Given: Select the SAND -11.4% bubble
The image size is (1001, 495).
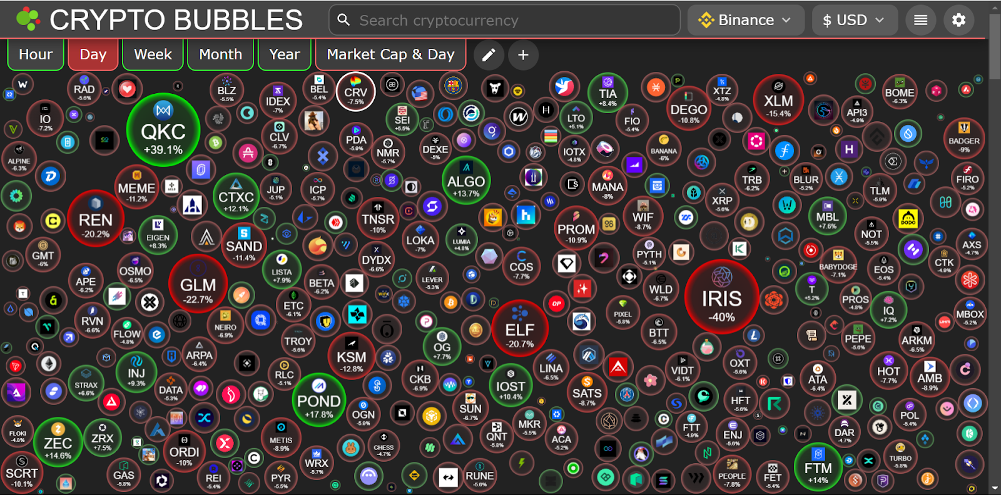Looking at the screenshot, I should [x=244, y=245].
